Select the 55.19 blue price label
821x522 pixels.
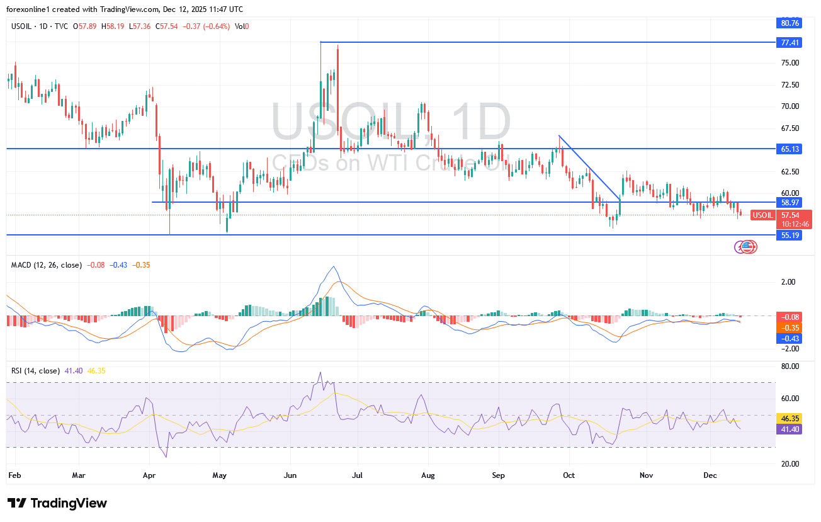(788, 235)
